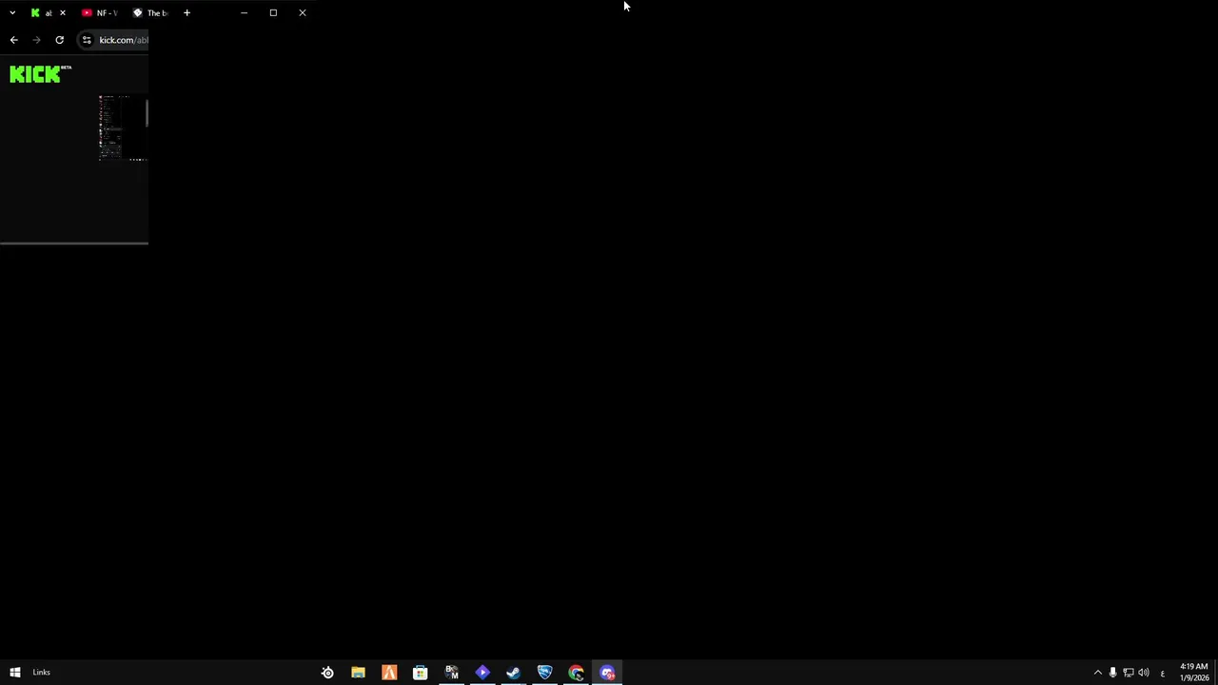Open the clock showing 4:19 AM
Screen dimensions: 1218x685
1194,673
